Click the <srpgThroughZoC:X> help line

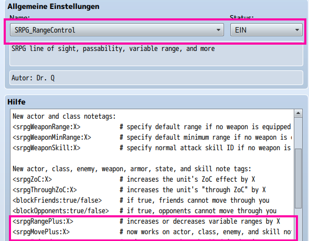(x=139, y=190)
